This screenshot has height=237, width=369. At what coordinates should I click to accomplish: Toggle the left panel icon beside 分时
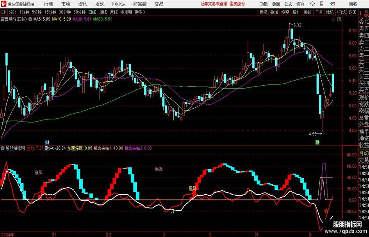tap(4, 12)
